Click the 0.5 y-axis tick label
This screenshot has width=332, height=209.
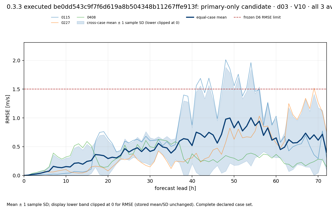(17, 147)
